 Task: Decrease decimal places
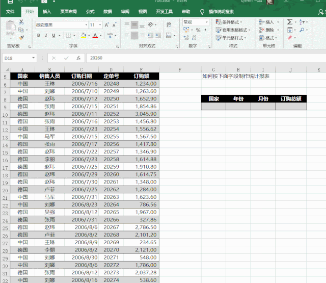tap(194, 38)
